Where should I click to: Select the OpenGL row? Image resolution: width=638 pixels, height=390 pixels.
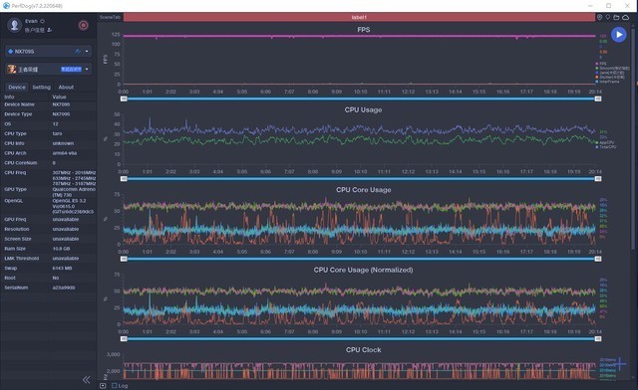coord(49,206)
